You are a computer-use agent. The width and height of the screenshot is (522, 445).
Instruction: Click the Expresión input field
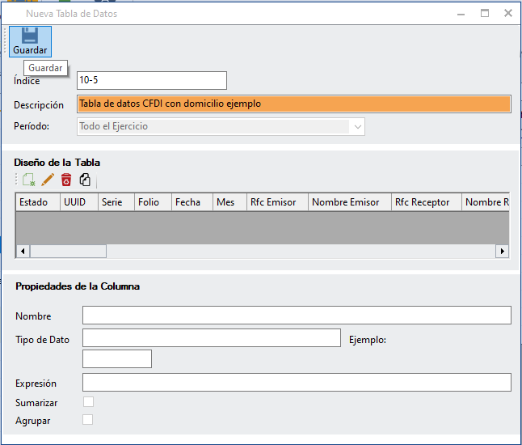[297, 382]
